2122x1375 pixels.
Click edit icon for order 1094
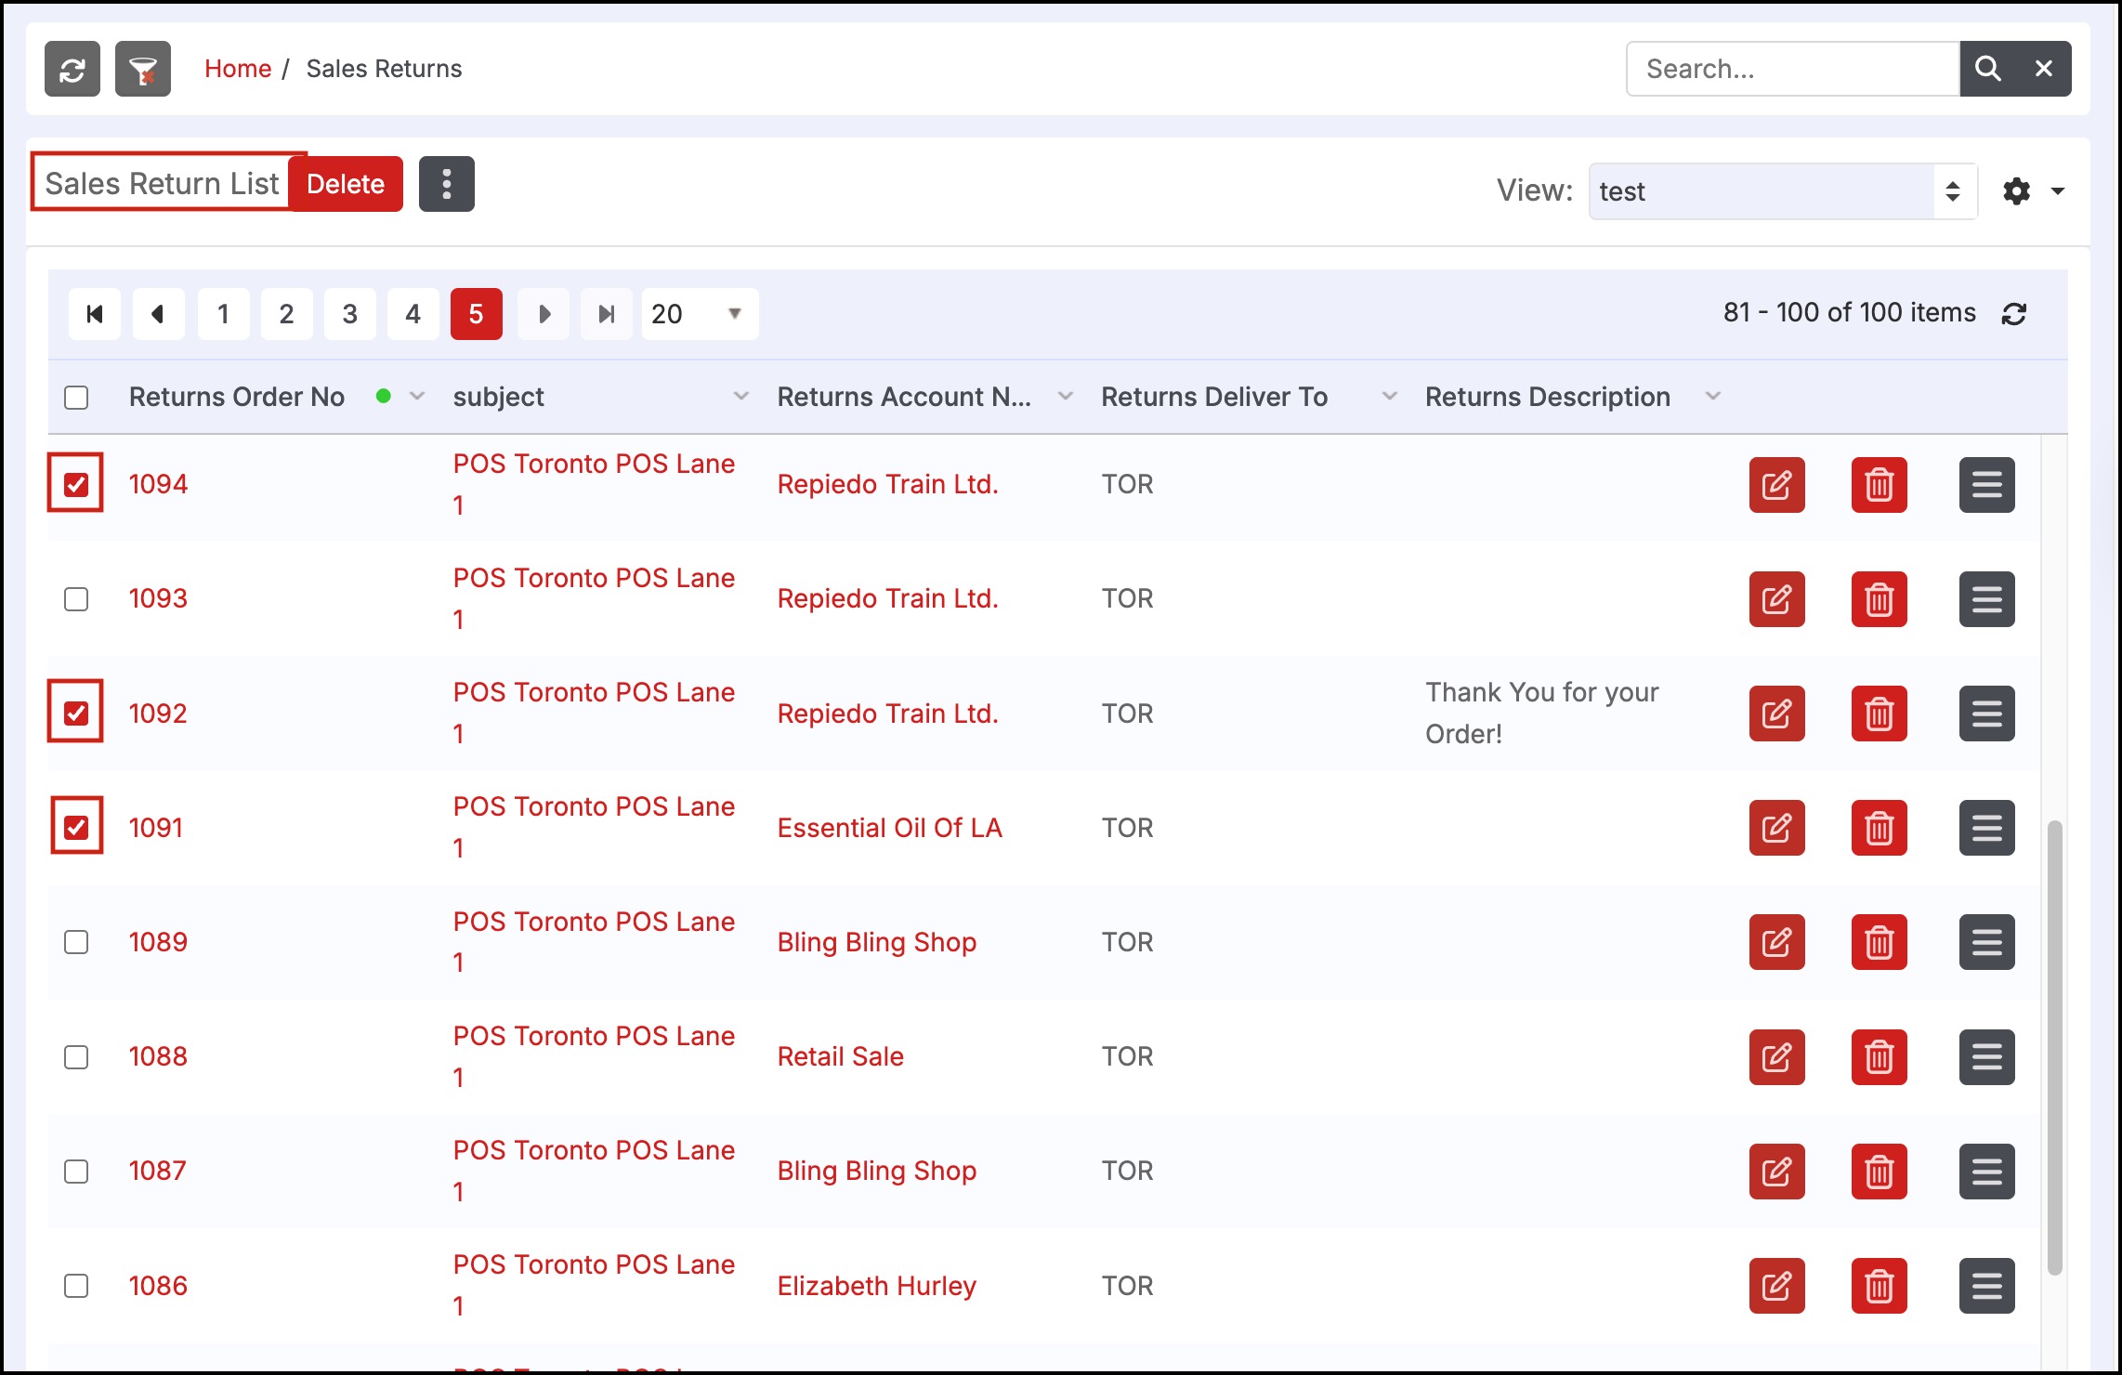point(1776,485)
